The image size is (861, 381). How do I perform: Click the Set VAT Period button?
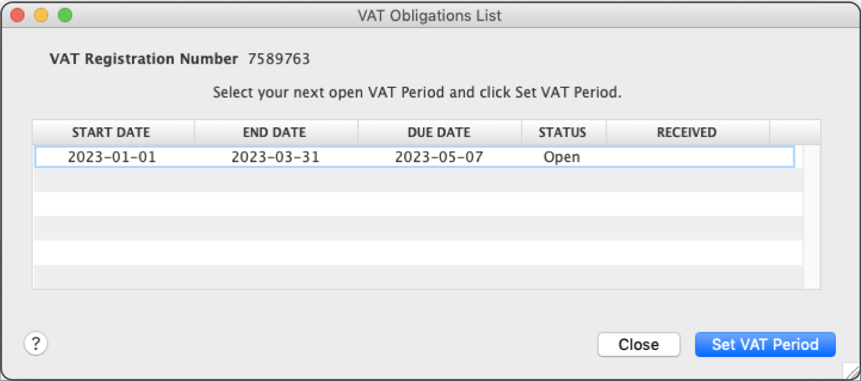tap(765, 344)
